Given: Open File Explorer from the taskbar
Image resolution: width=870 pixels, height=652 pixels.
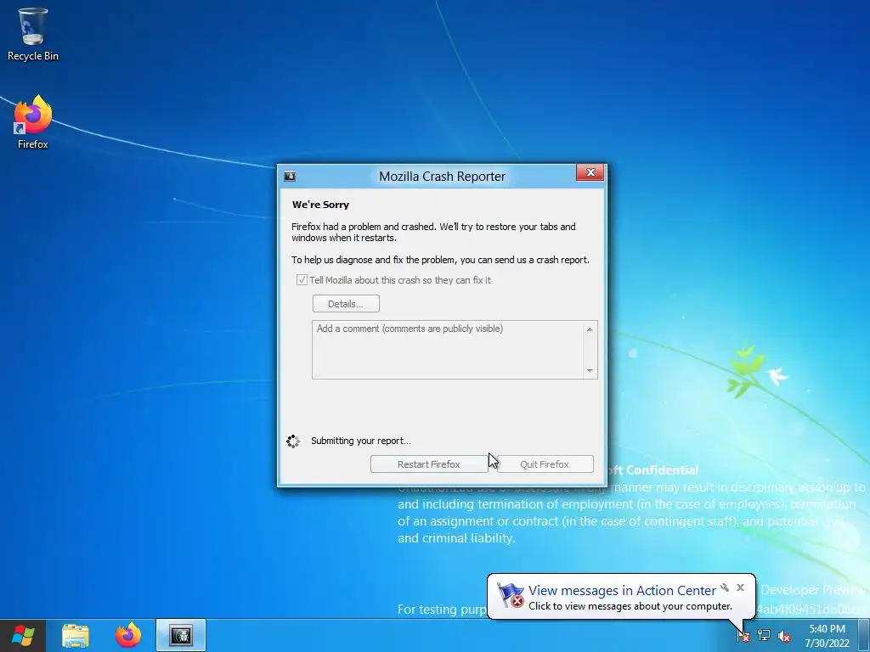Looking at the screenshot, I should click(x=76, y=635).
